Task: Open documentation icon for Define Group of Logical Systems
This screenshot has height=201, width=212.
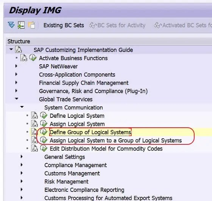Action: click(x=34, y=132)
